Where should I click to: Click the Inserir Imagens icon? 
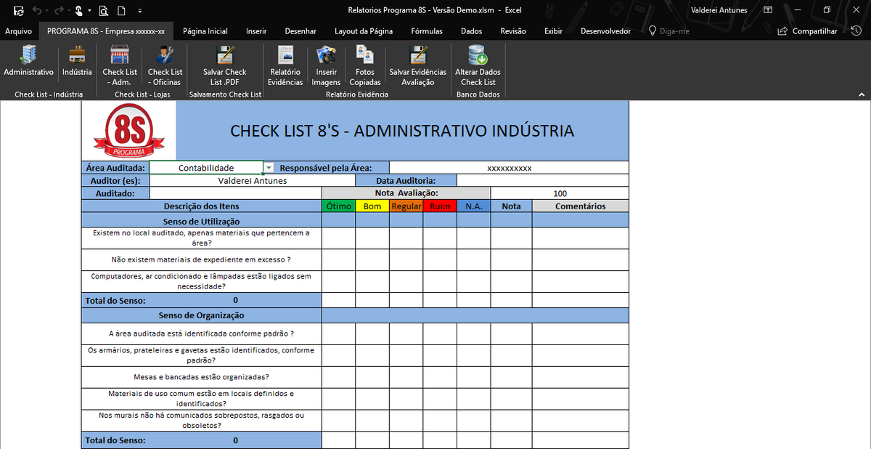[326, 65]
